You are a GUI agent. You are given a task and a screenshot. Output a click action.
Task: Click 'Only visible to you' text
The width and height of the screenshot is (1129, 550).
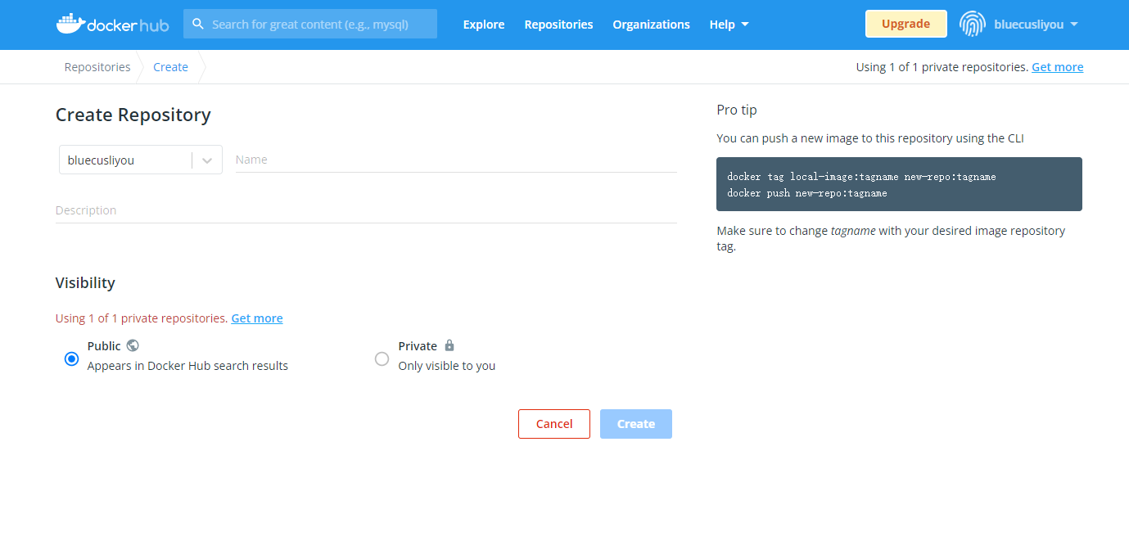pyautogui.click(x=447, y=366)
